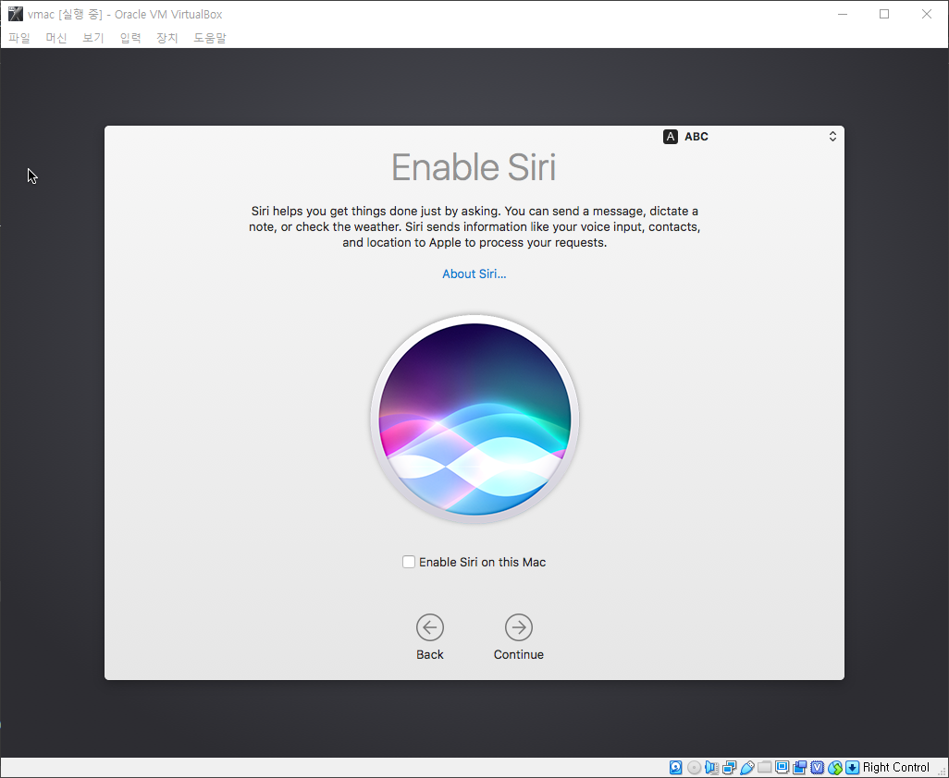Click the VirtualBox window title icon
This screenshot has height=778, width=949.
click(15, 14)
